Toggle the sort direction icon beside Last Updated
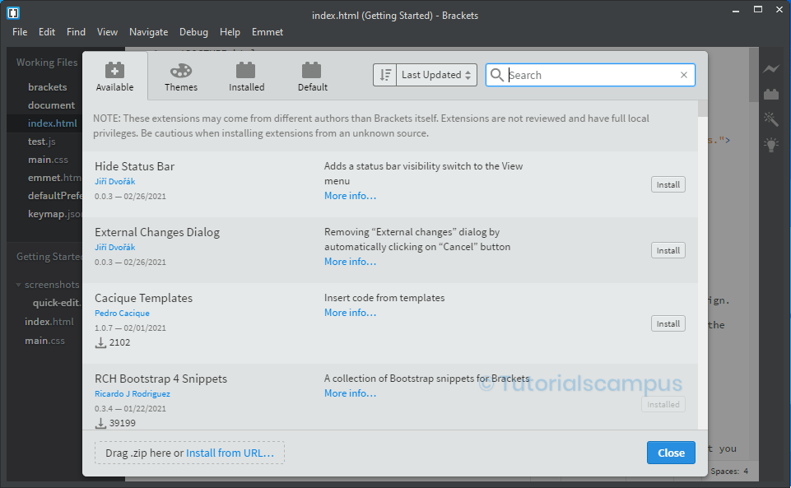Screen dimensions: 791x488 [x=384, y=74]
